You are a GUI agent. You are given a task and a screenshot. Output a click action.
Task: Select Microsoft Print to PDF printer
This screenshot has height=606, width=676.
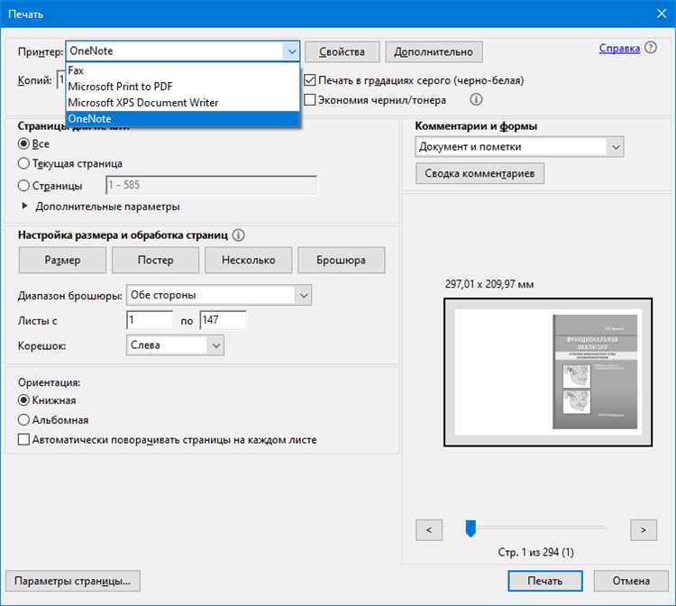pyautogui.click(x=183, y=87)
